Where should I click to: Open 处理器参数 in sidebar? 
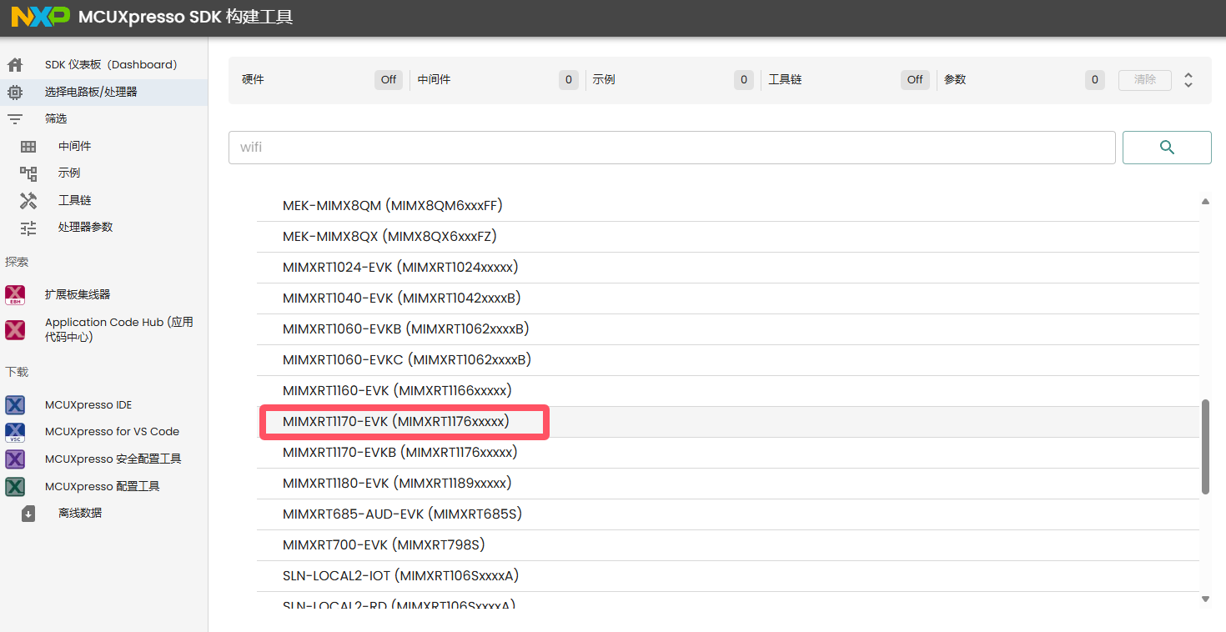click(85, 228)
